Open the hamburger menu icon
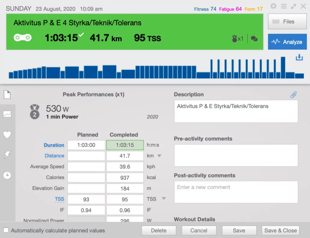The width and height of the screenshot is (310, 238). (284, 6)
